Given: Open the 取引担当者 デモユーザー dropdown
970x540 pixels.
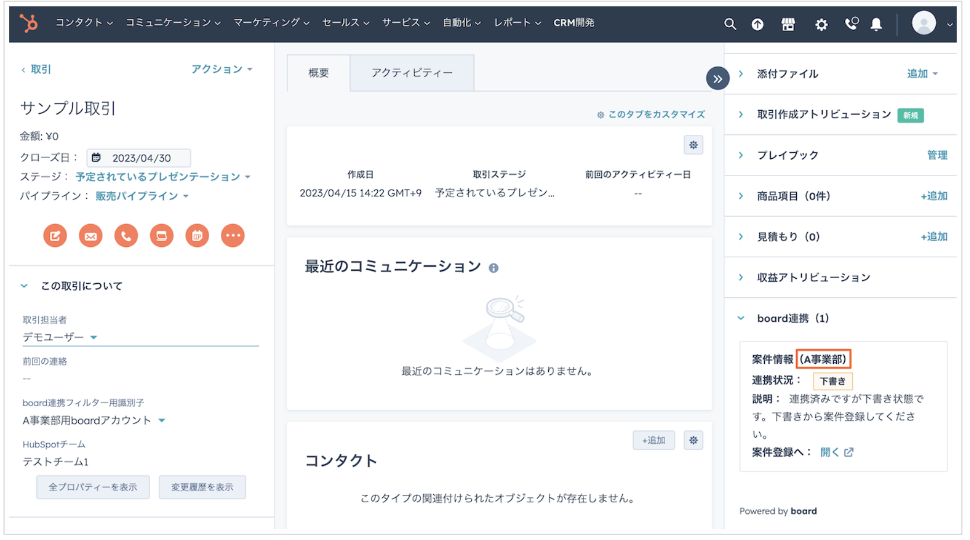Looking at the screenshot, I should (x=60, y=337).
